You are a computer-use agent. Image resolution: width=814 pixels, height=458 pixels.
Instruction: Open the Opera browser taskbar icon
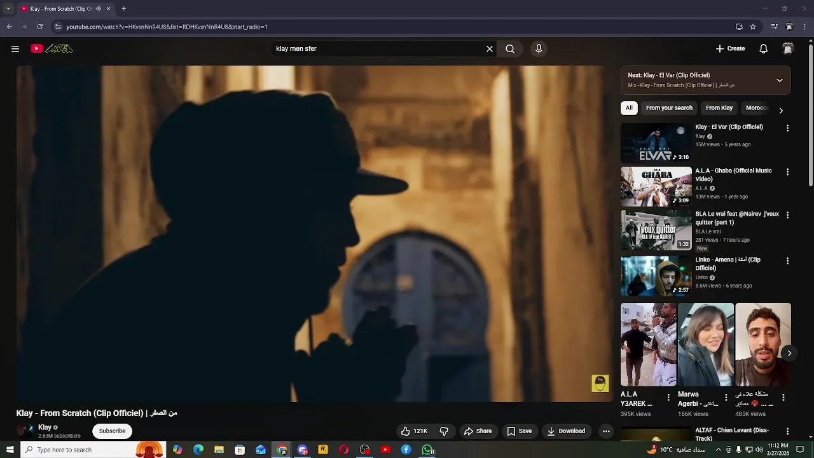[344, 450]
